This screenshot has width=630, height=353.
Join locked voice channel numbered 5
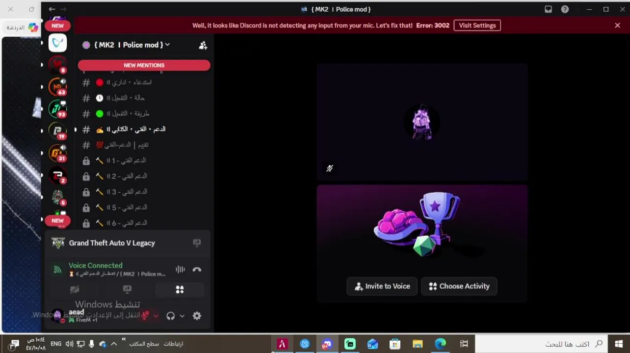click(x=145, y=207)
